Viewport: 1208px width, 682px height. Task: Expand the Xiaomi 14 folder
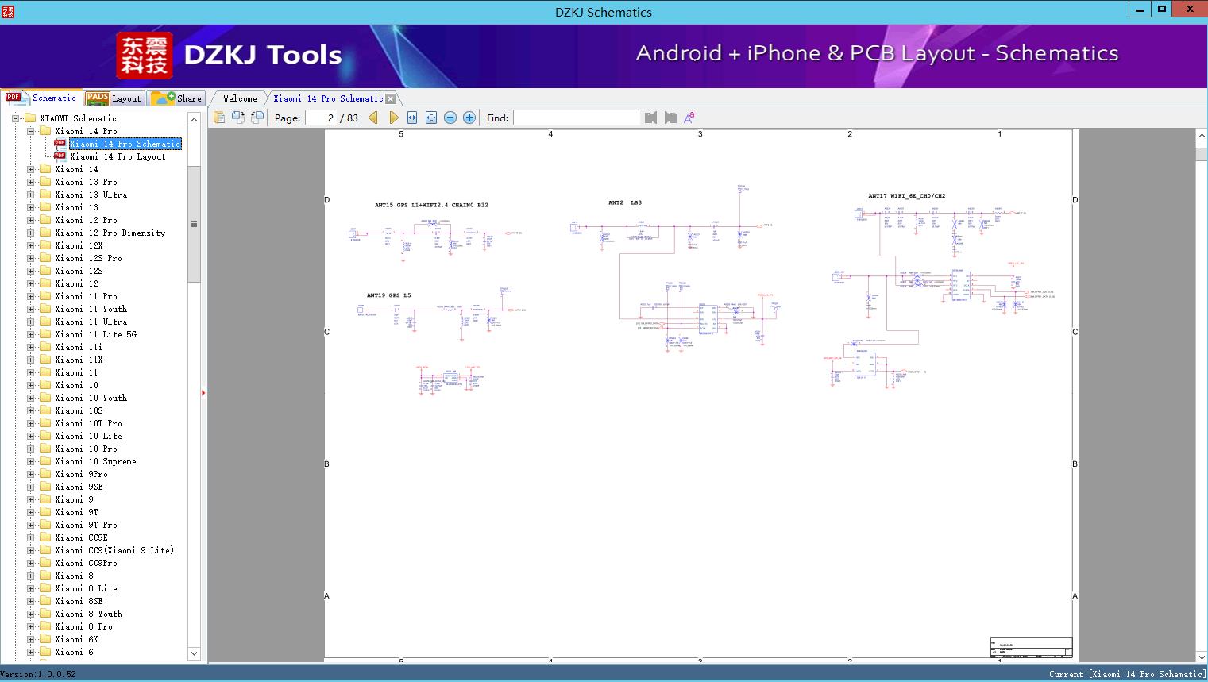pos(30,169)
